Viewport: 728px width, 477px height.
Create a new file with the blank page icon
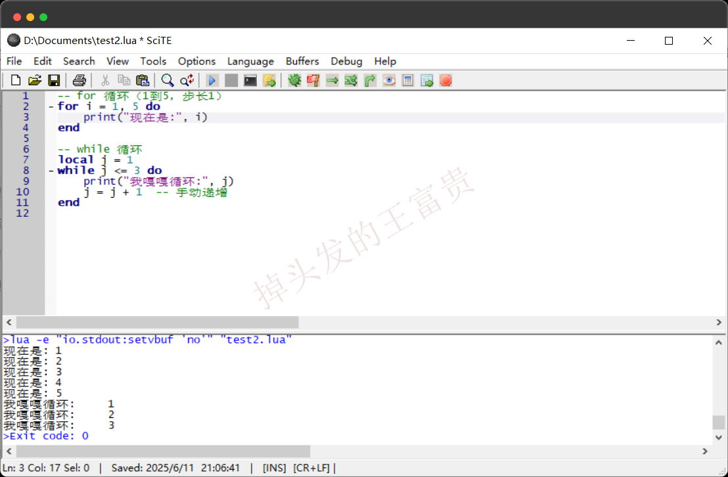(x=15, y=80)
